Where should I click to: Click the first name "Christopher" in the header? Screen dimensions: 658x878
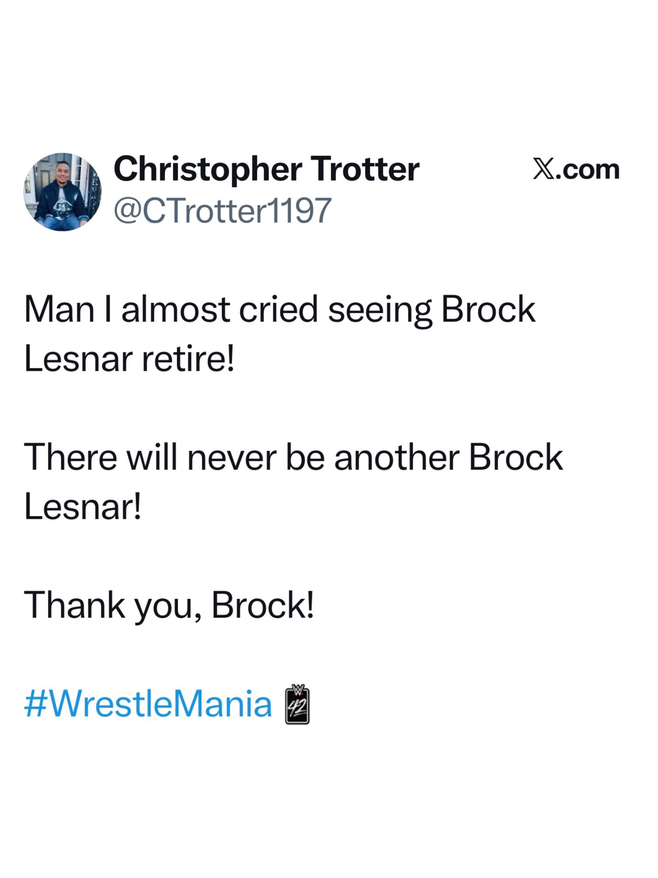point(207,170)
